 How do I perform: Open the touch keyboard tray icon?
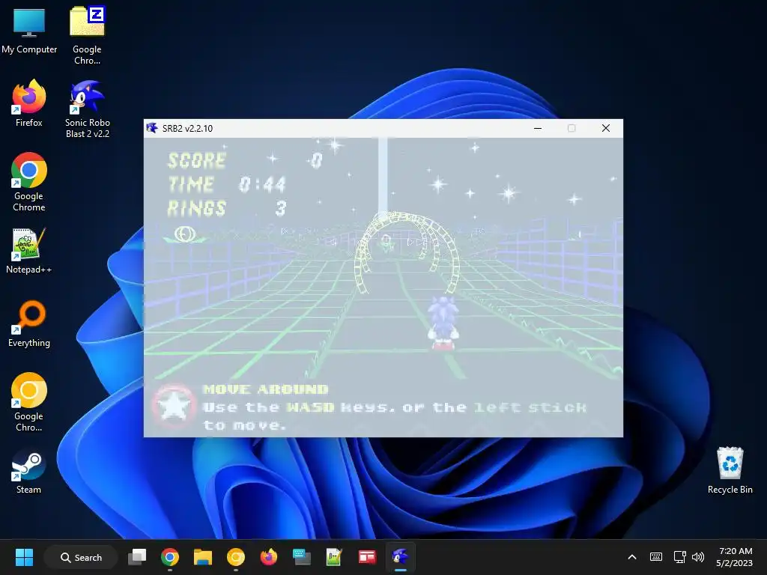[x=656, y=557]
